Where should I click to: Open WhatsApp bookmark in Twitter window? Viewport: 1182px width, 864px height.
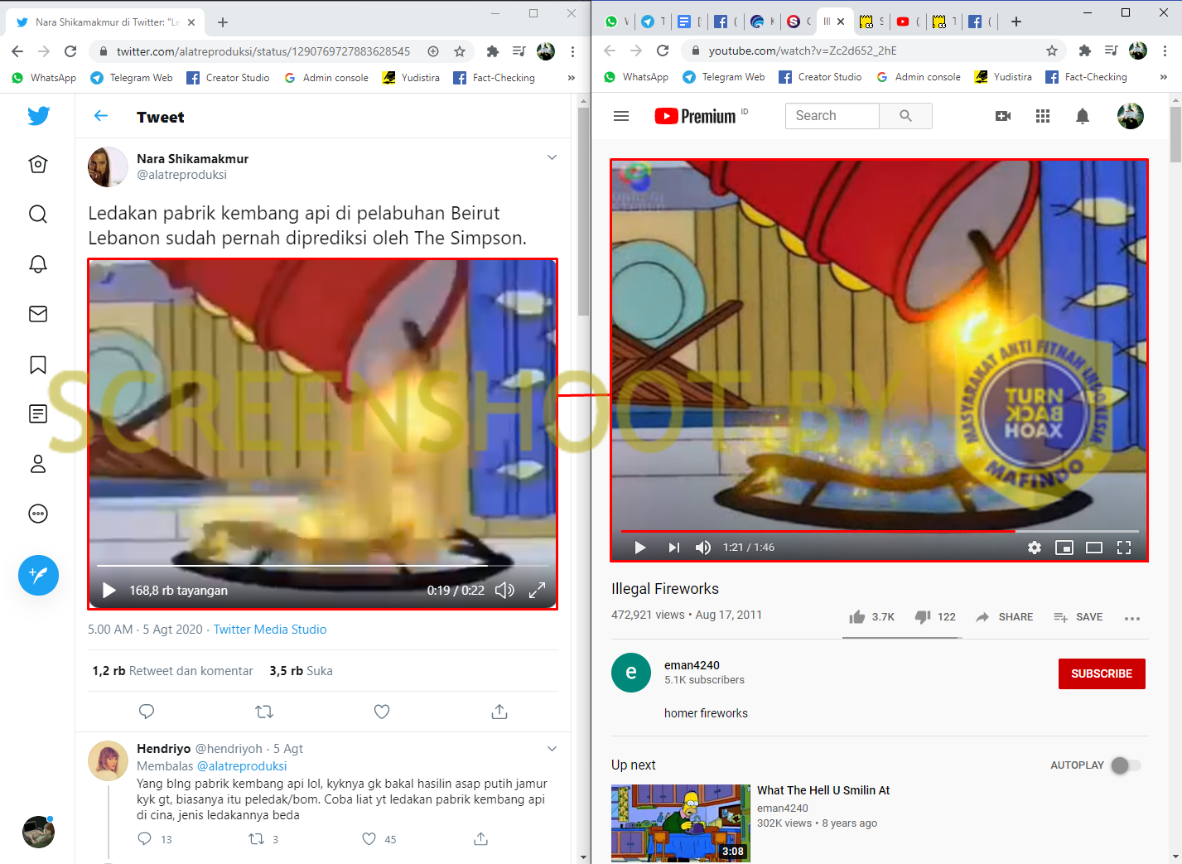44,78
